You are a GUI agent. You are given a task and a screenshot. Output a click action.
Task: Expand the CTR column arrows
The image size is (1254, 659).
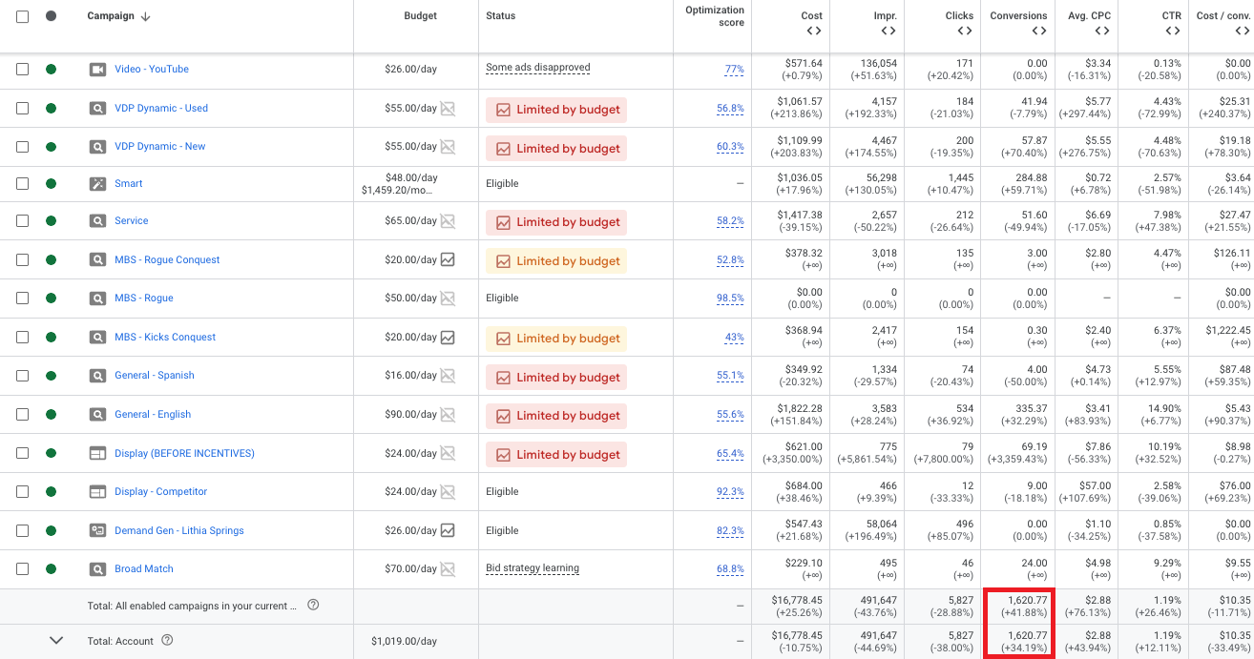point(1175,31)
